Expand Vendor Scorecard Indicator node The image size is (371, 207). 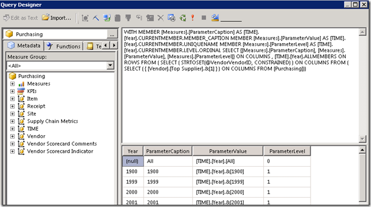pyautogui.click(x=12, y=152)
